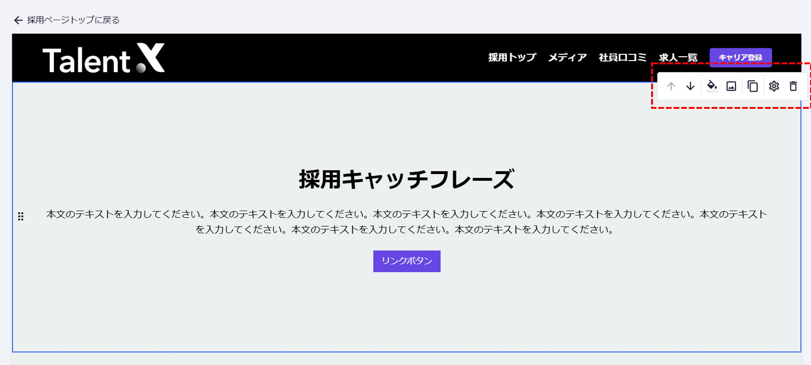Click the back arrow icon at top left
811x365 pixels.
(18, 20)
